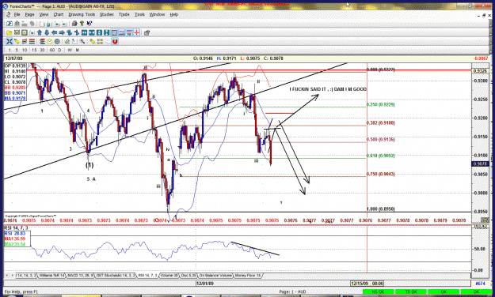The image size is (495, 297).
Task: Click the blue right arrow toolbar icon
Action: [x=62, y=32]
